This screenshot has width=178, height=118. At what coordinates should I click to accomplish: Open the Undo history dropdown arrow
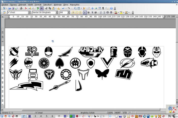66,8
